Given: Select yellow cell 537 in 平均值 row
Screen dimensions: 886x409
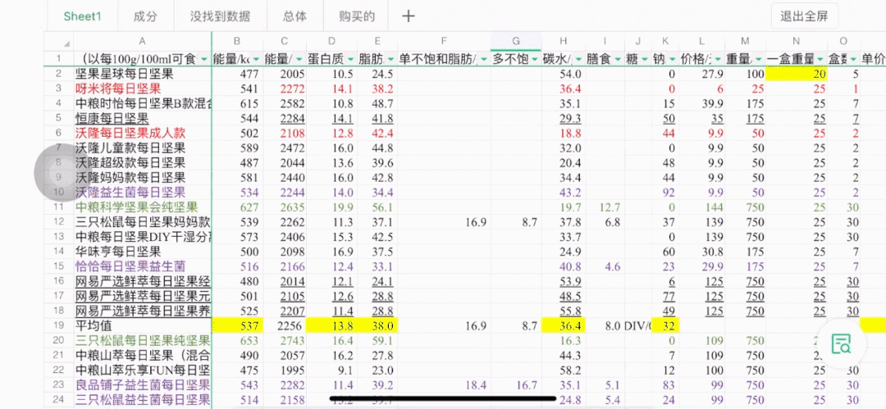Looking at the screenshot, I should coord(237,325).
